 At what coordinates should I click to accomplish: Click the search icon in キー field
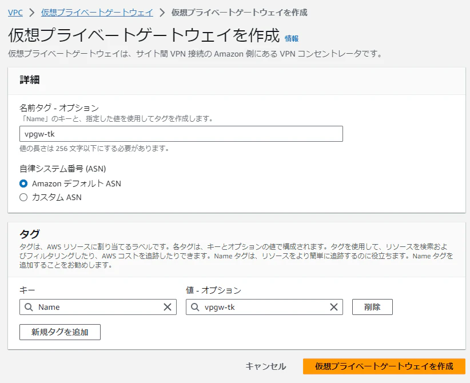[x=29, y=307]
